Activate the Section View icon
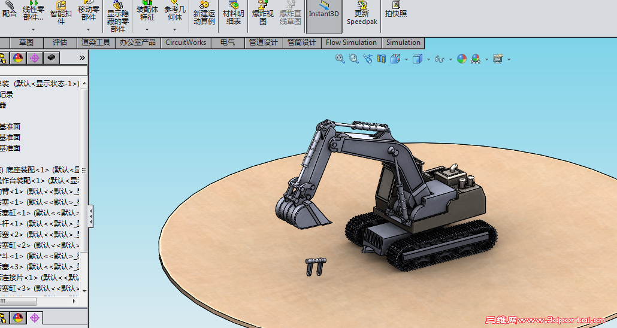This screenshot has width=617, height=328. 381,59
